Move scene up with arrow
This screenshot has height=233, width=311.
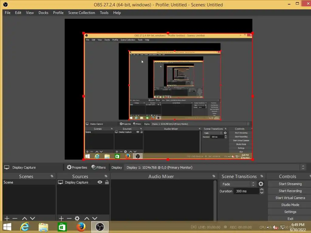[25, 218]
